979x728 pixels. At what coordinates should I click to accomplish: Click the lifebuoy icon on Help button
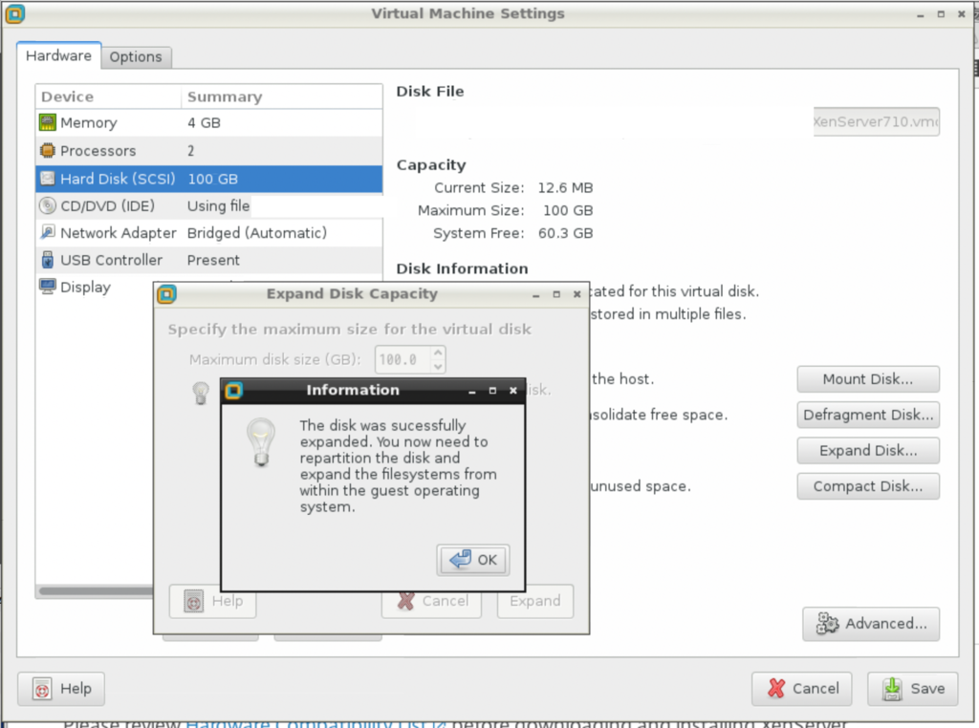point(42,690)
